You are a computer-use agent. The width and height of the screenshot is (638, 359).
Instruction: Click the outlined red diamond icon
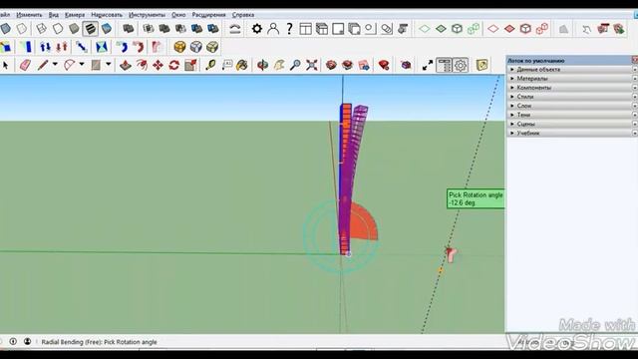493,29
